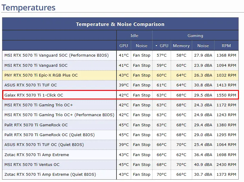This screenshot has height=182, width=244.
Task: Click the Gaming group header
Action: tap(195, 35)
